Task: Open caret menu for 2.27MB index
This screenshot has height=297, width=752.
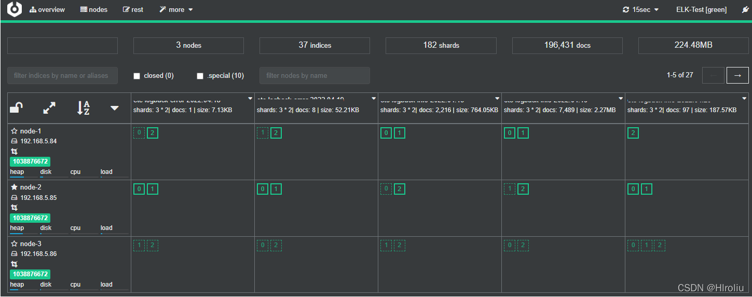Action: (621, 98)
